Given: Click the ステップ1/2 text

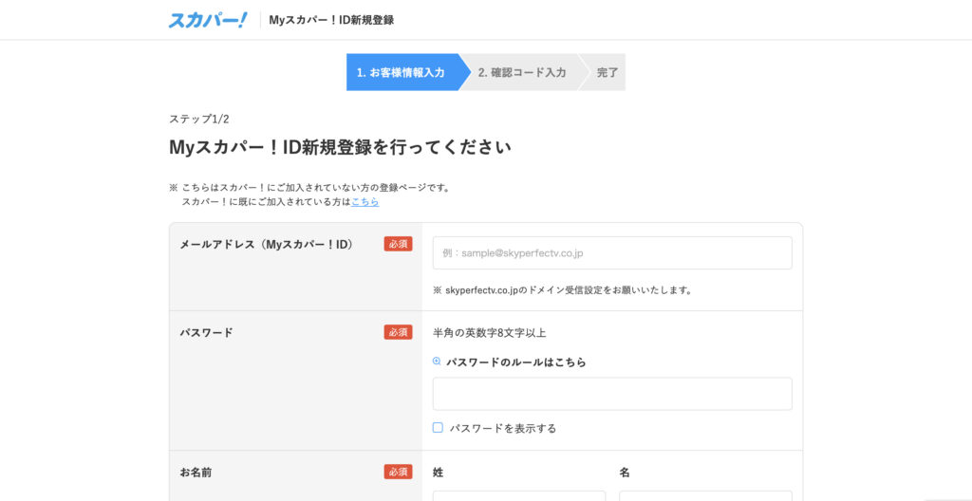Looking at the screenshot, I should click(x=199, y=119).
